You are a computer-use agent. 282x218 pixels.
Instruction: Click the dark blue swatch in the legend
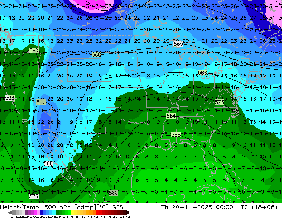click(x=42, y=212)
